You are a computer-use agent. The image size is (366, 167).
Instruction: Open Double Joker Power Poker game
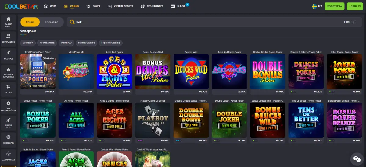click(229, 120)
